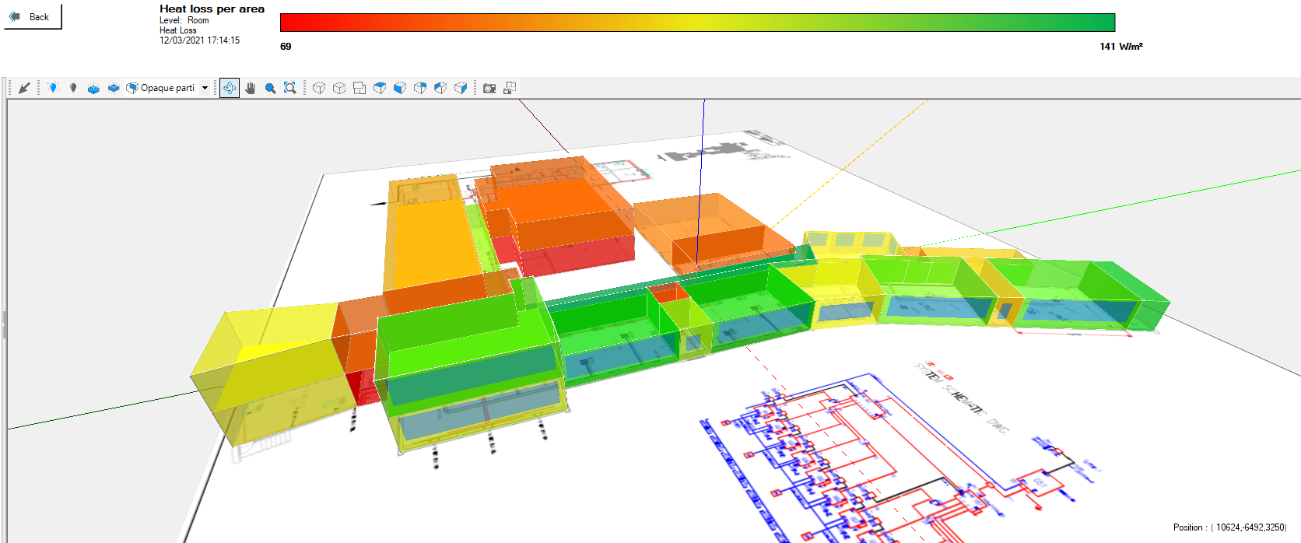
Task: Switch to first wireframe isometric view cube
Action: point(319,88)
